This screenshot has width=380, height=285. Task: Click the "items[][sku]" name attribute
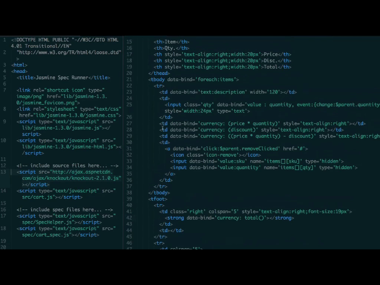[x=283, y=161]
